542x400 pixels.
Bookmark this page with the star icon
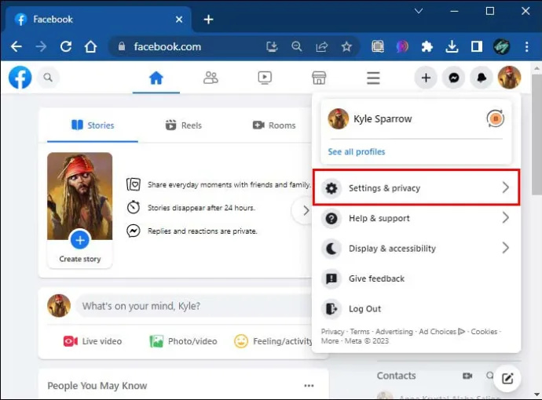(346, 46)
